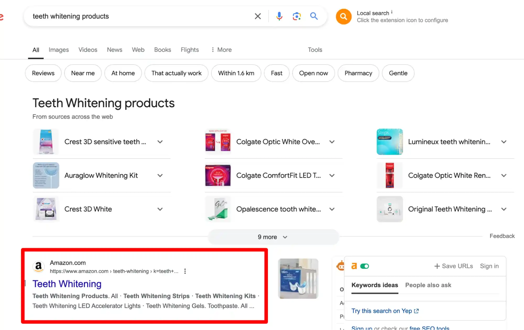This screenshot has height=330, width=524.
Task: Open the Colgate Optic White Ove... thumbnail
Action: [x=218, y=142]
